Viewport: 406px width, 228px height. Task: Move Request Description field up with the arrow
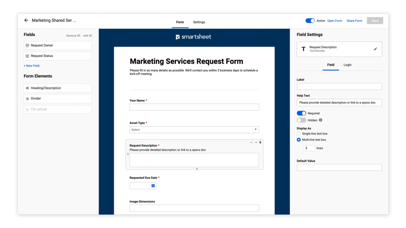pos(251,142)
